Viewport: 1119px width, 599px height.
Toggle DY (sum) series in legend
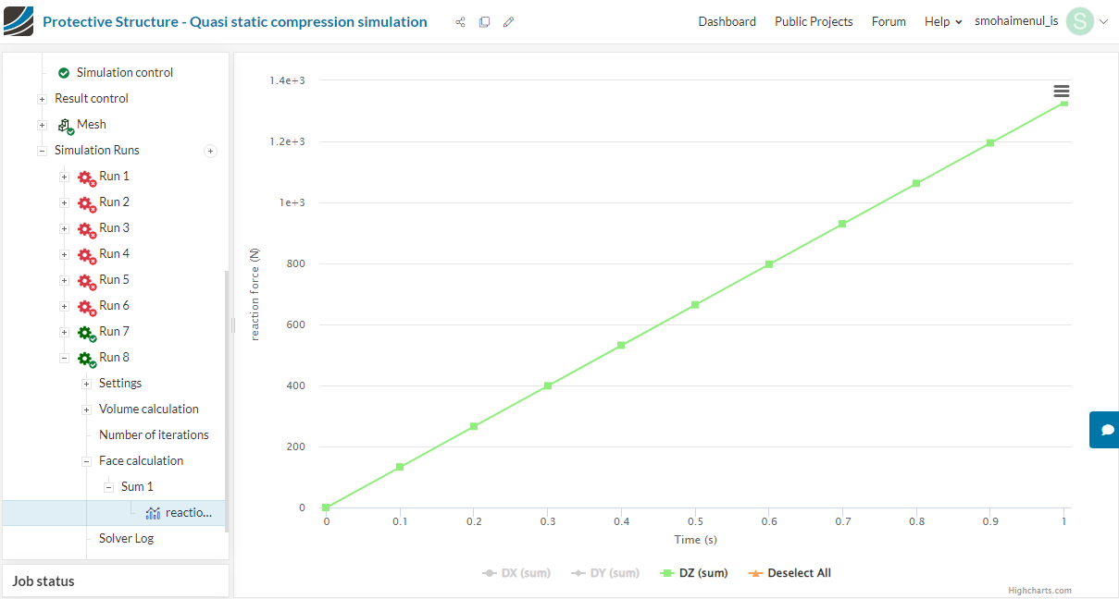(x=605, y=573)
